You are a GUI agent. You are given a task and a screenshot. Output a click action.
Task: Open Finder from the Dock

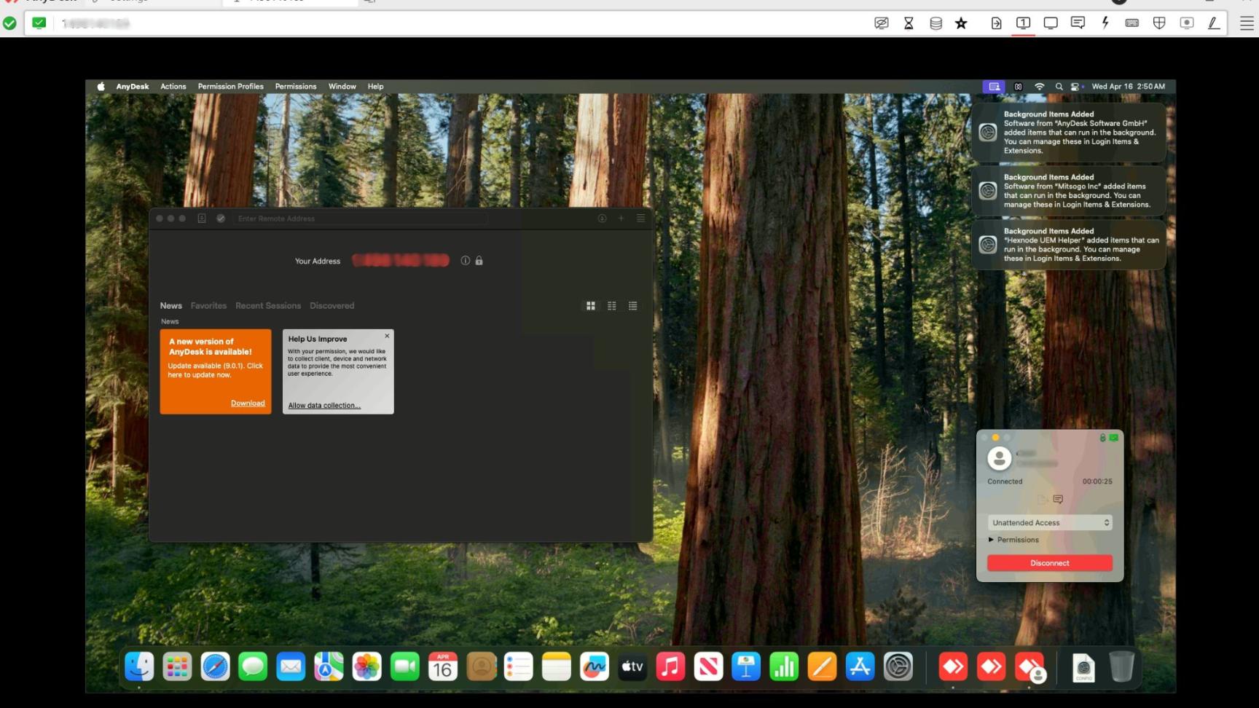point(139,666)
